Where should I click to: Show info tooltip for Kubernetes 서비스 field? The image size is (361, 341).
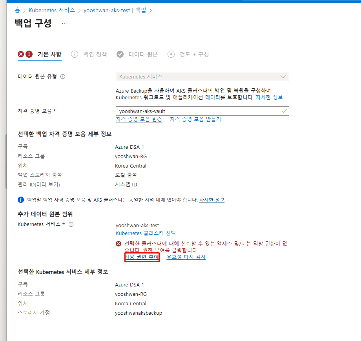pos(71,224)
